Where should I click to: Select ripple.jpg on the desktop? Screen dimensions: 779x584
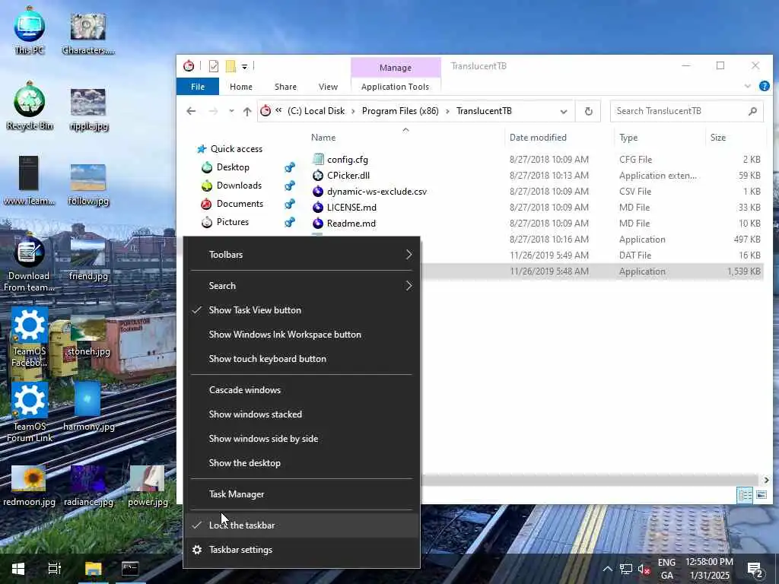click(88, 109)
